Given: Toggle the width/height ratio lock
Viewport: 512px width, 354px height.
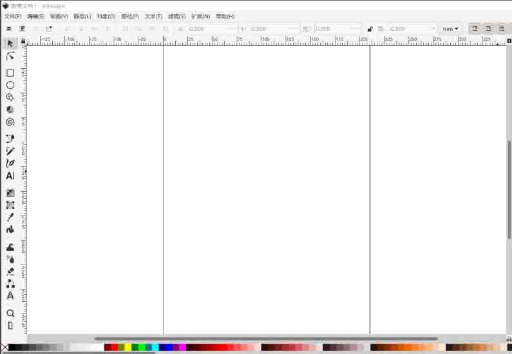Looking at the screenshot, I should [370, 29].
